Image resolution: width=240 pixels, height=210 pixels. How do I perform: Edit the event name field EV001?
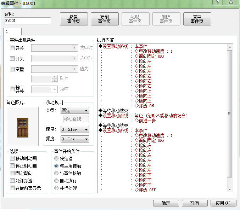(x=28, y=21)
